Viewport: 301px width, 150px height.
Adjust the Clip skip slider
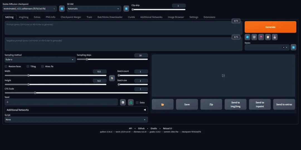158,9
